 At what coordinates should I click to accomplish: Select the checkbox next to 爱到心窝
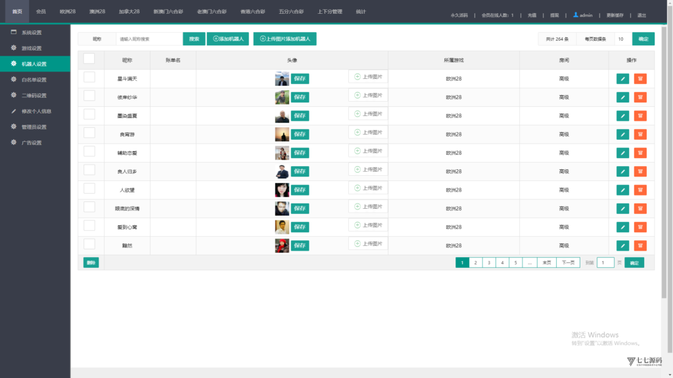point(89,226)
